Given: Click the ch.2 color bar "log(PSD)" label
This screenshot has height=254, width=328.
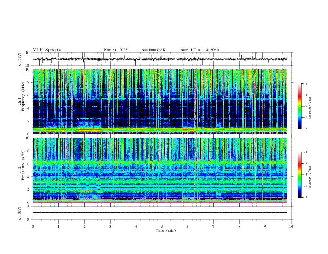Looking at the screenshot, I should [310, 176].
